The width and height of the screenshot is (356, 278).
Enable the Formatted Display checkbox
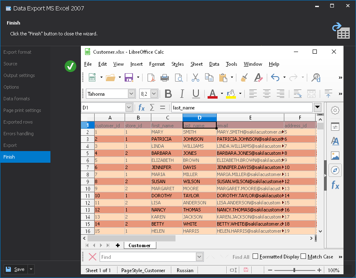click(x=256, y=256)
